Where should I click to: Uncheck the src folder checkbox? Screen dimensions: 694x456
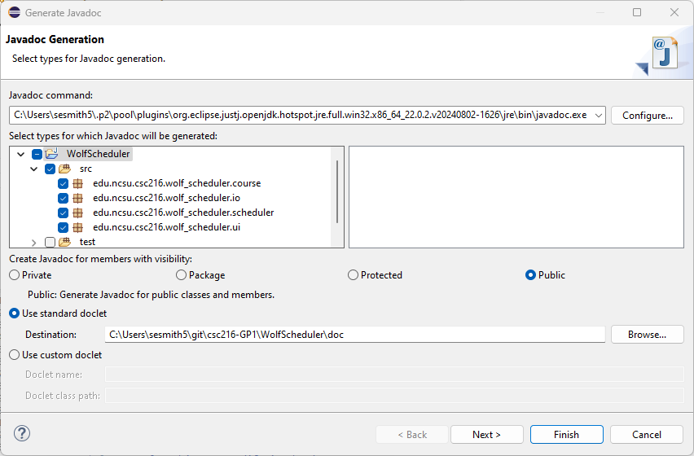[x=50, y=169]
